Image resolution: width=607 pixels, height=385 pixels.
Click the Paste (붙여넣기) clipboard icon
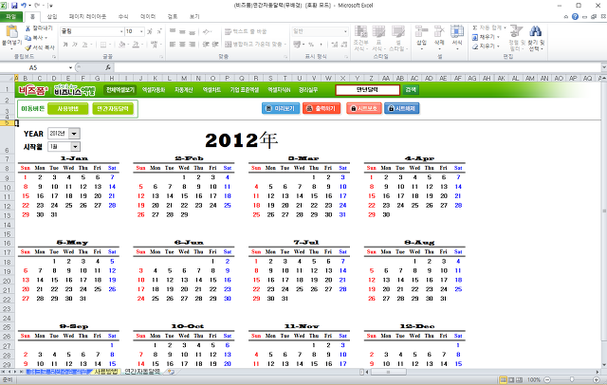click(x=11, y=32)
